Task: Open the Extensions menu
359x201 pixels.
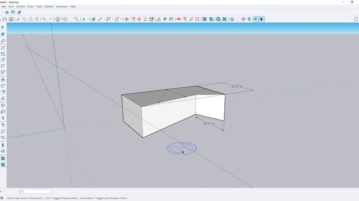Action: pos(62,7)
